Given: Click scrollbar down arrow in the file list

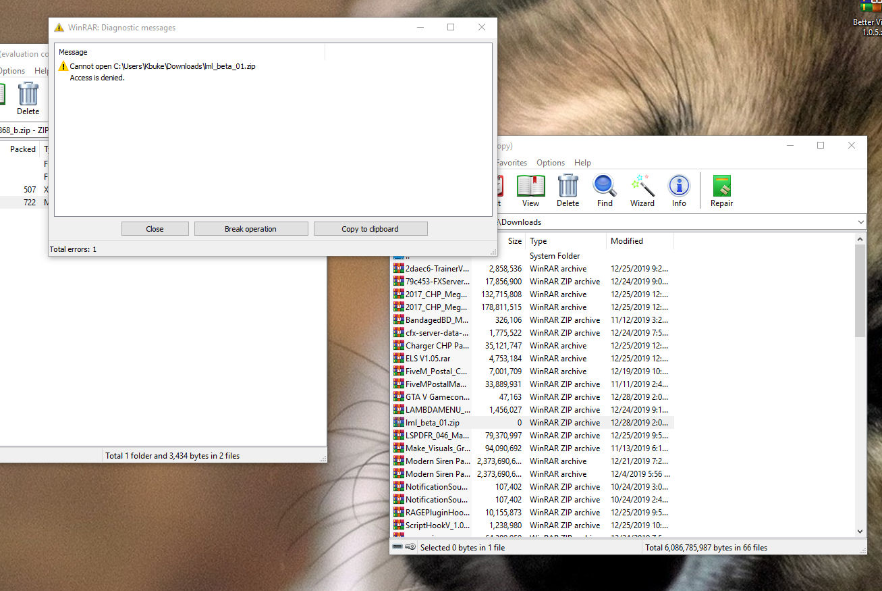Looking at the screenshot, I should pos(860,532).
